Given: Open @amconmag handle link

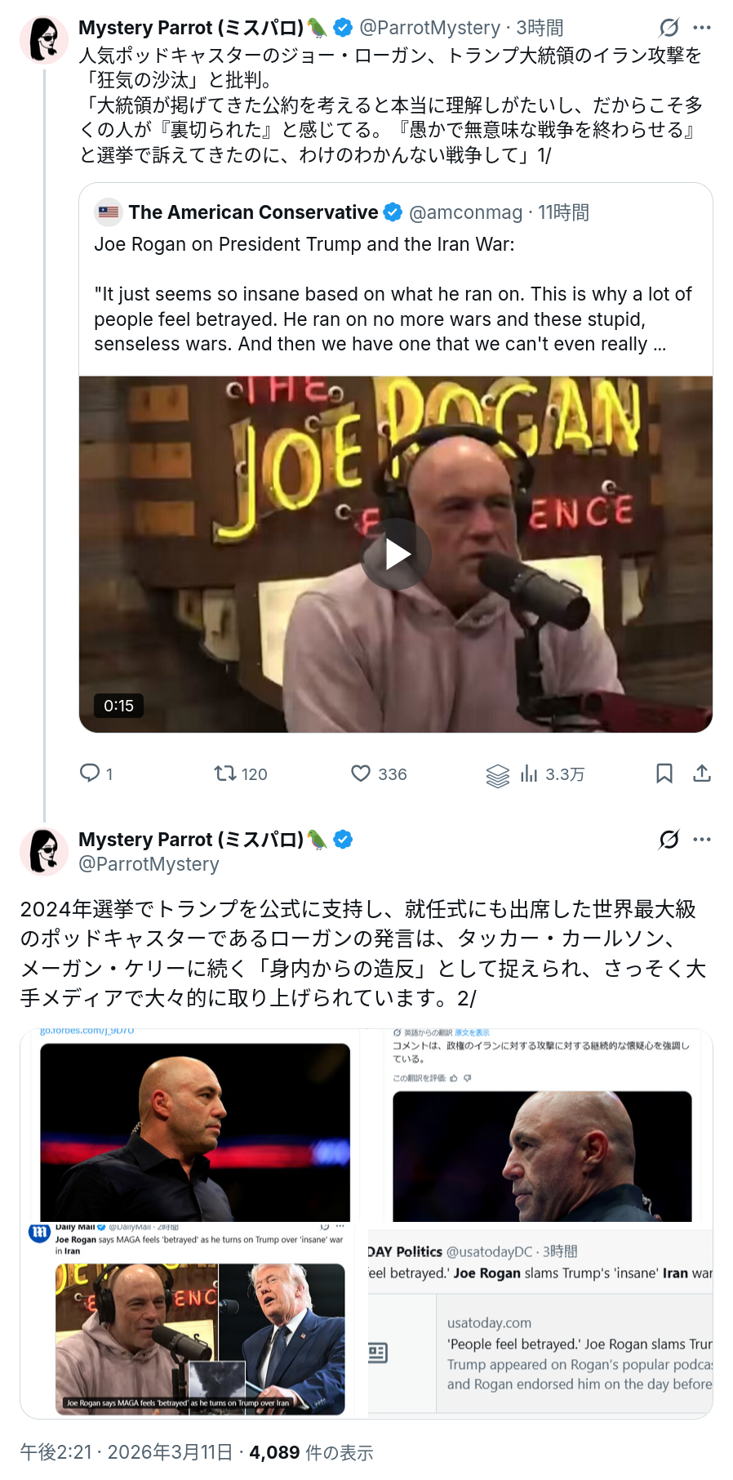Looking at the screenshot, I should 465,212.
